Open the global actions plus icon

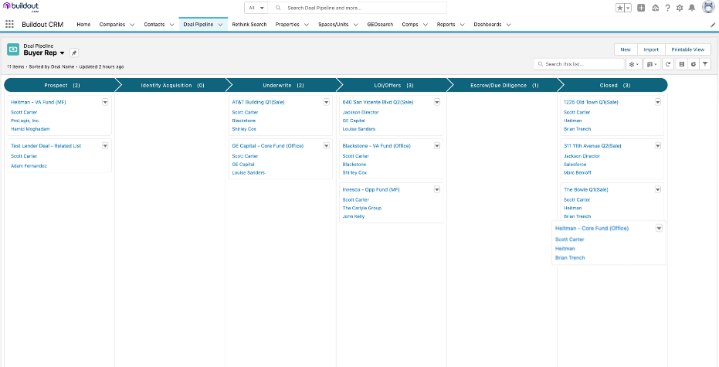[641, 8]
